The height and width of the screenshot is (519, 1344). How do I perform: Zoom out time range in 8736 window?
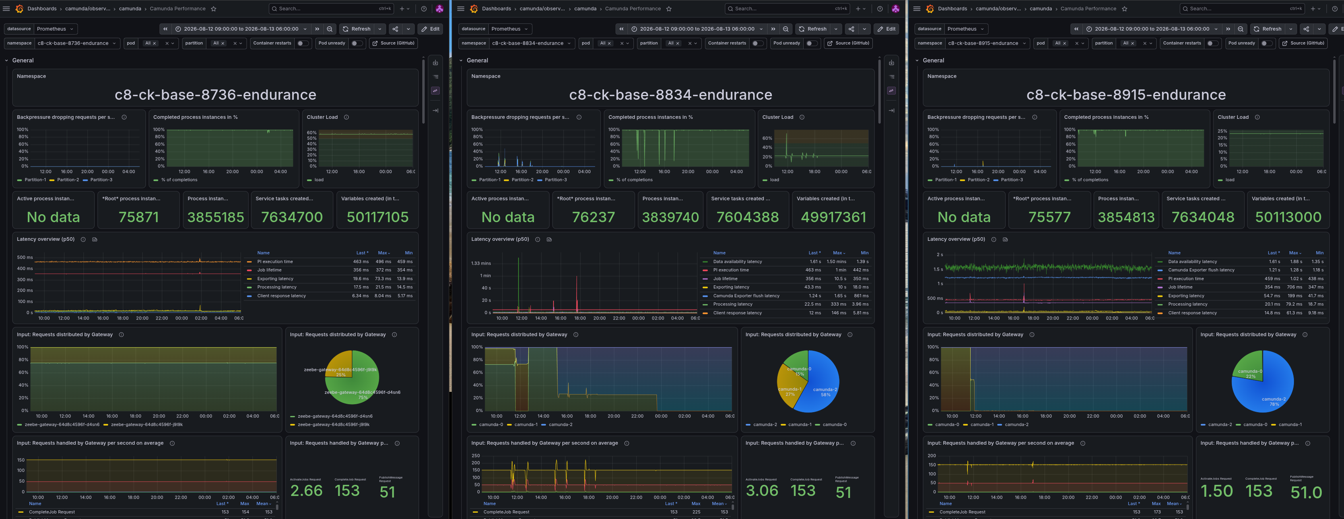329,29
